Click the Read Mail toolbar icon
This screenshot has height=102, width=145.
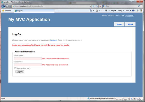pos(102,11)
